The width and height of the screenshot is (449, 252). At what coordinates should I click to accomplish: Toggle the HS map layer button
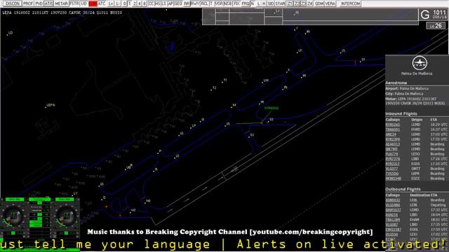(x=158, y=3)
